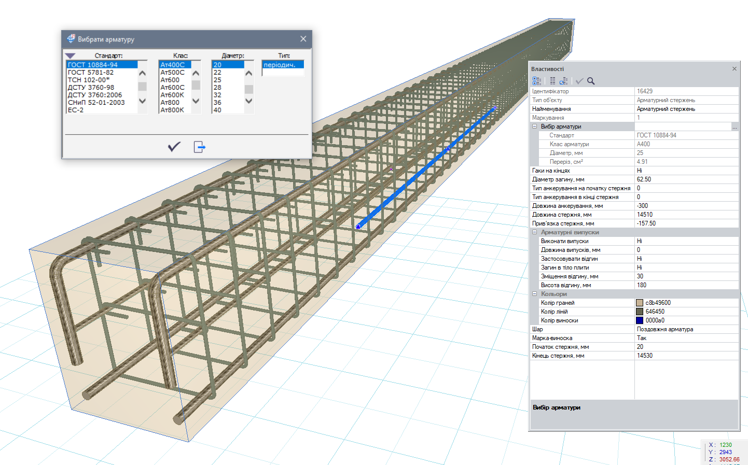This screenshot has height=465, width=748.
Task: Click the purple triangle above the Стандарт list
Action: pyautogui.click(x=71, y=55)
